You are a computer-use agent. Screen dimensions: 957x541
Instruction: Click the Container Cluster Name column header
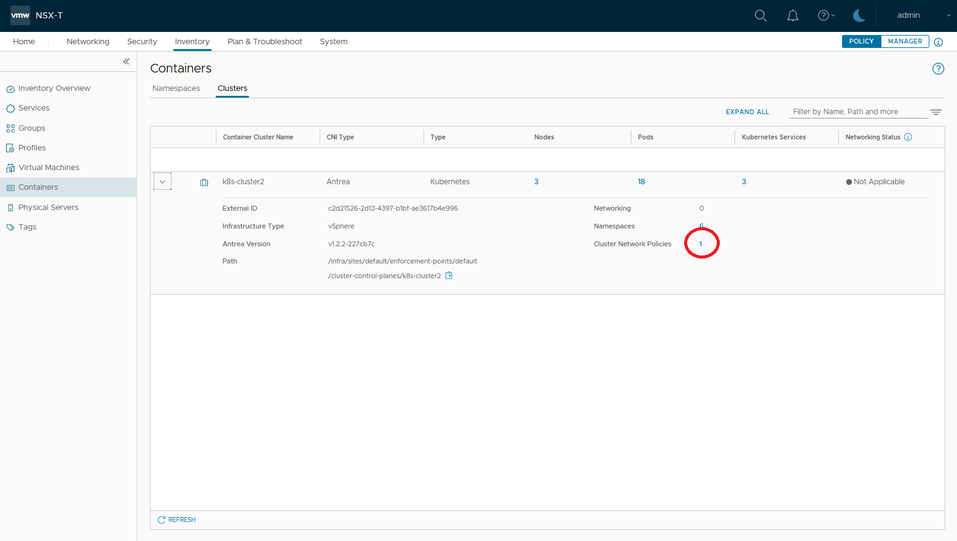258,137
